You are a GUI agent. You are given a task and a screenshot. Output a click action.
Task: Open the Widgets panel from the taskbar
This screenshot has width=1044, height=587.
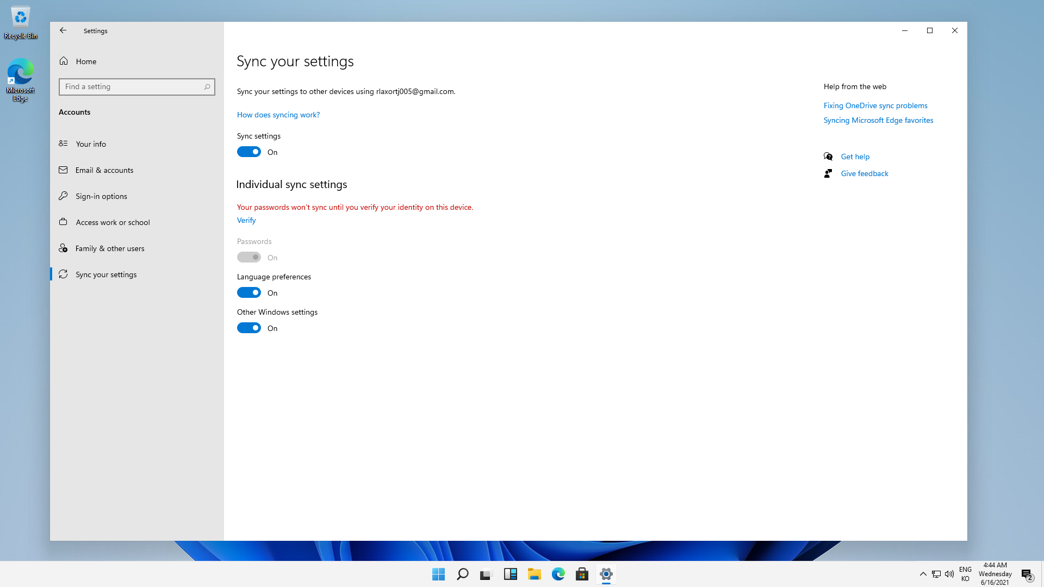point(510,574)
